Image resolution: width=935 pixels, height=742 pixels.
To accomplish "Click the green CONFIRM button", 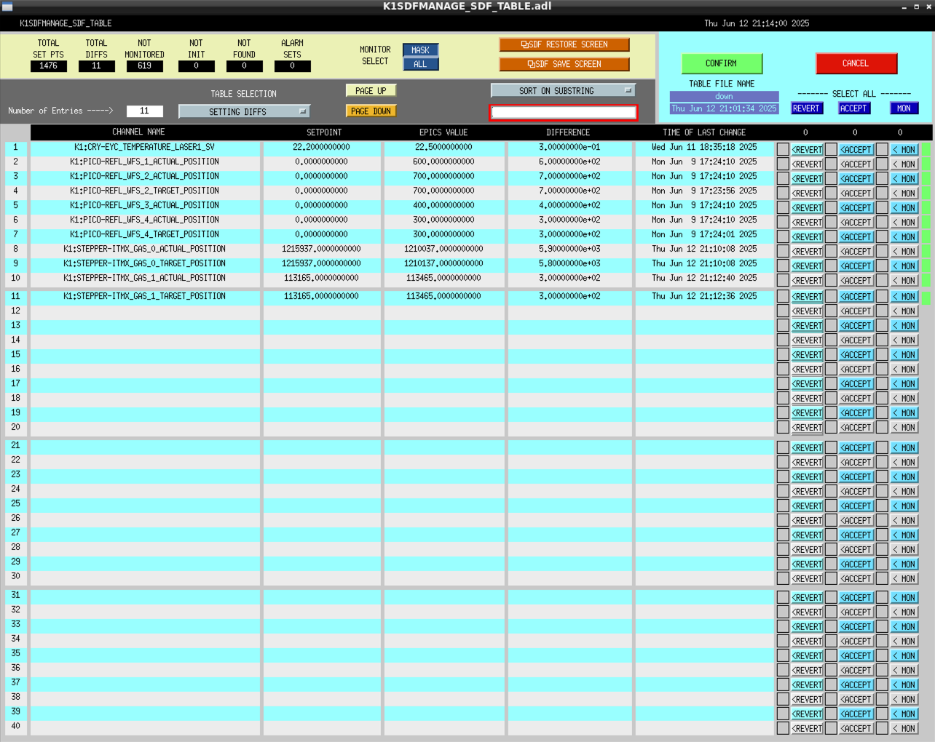I will [722, 63].
